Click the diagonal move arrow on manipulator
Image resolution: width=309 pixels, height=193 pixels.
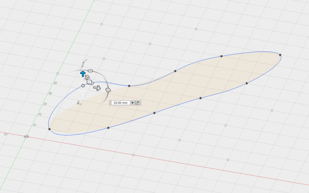click(87, 78)
